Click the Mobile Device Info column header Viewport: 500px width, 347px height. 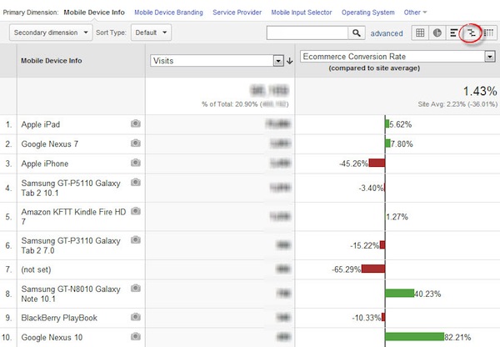[x=52, y=61]
